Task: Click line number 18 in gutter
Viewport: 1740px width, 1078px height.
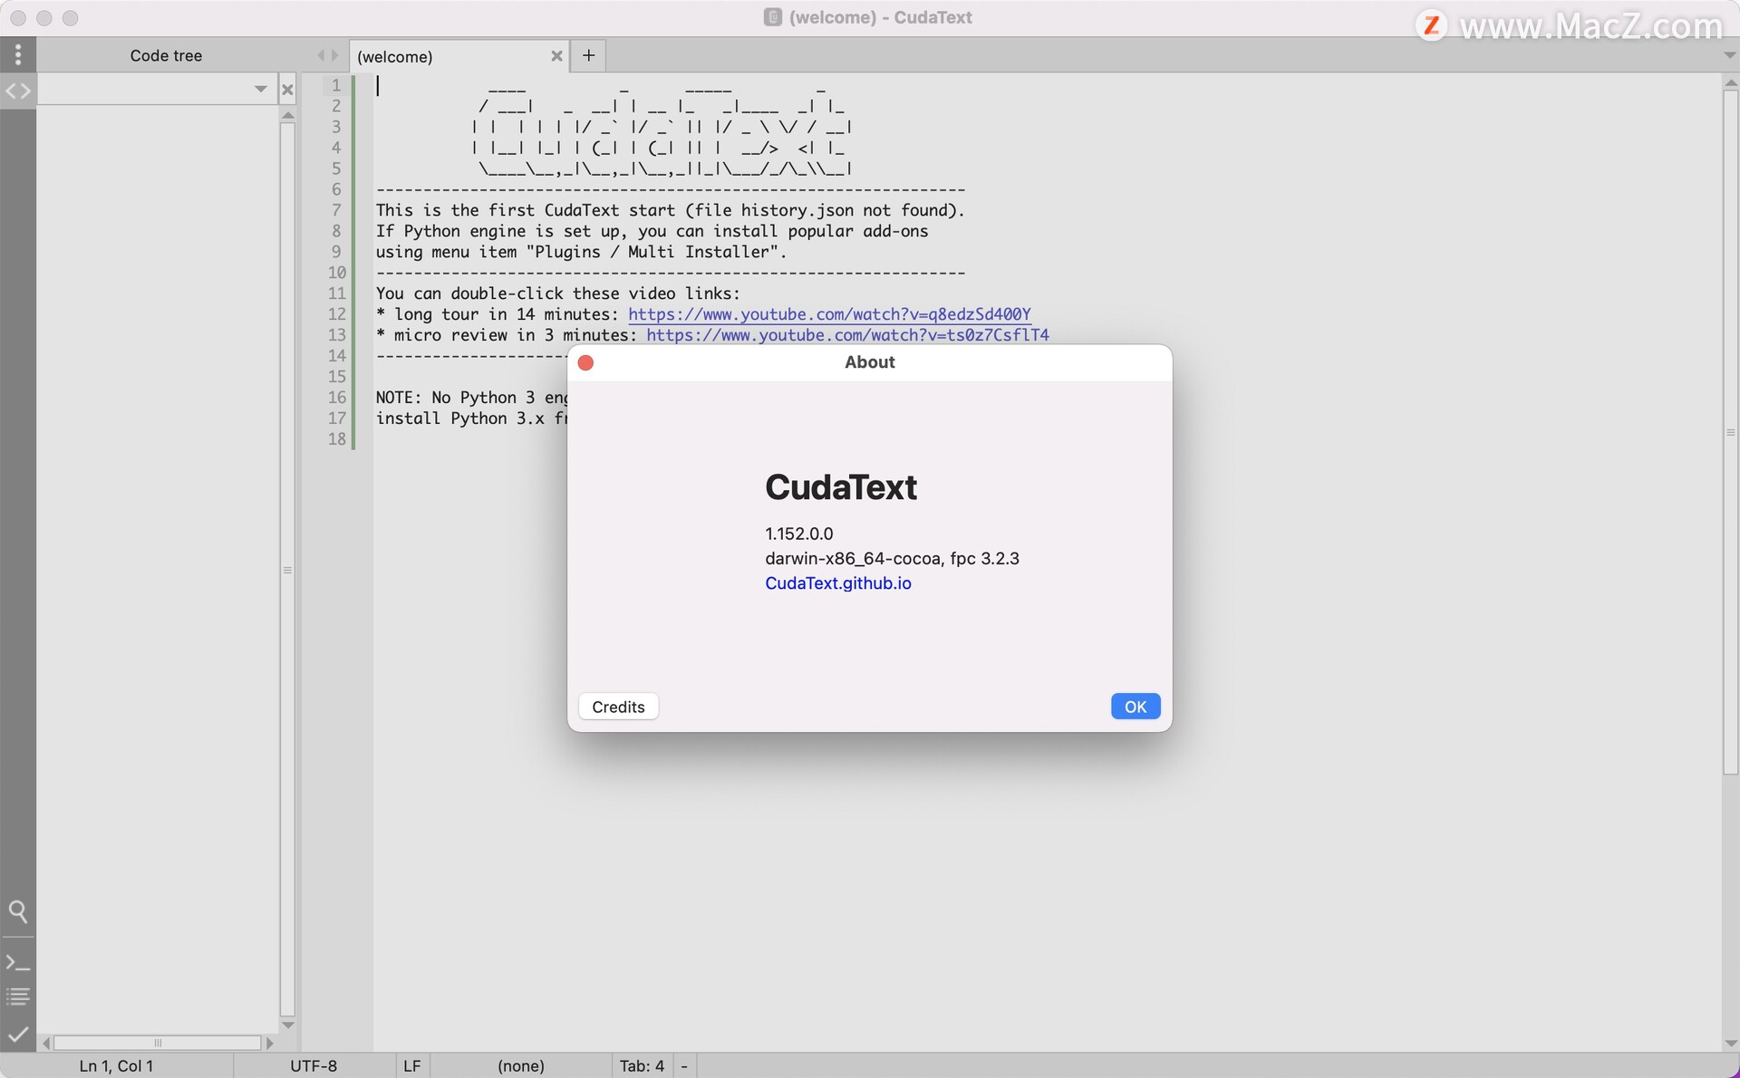Action: click(337, 439)
